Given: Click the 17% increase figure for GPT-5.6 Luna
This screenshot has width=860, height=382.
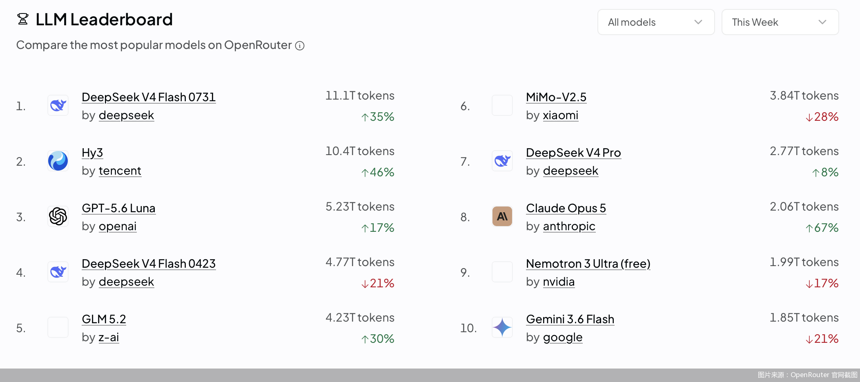Looking at the screenshot, I should tap(378, 228).
